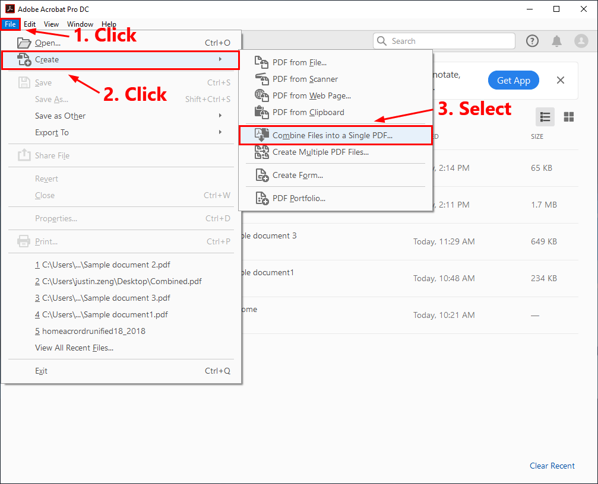598x484 pixels.
Task: Click the Help question mark icon
Action: click(532, 41)
